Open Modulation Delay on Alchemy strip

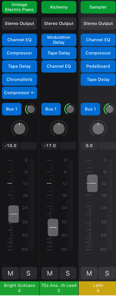(x=59, y=40)
